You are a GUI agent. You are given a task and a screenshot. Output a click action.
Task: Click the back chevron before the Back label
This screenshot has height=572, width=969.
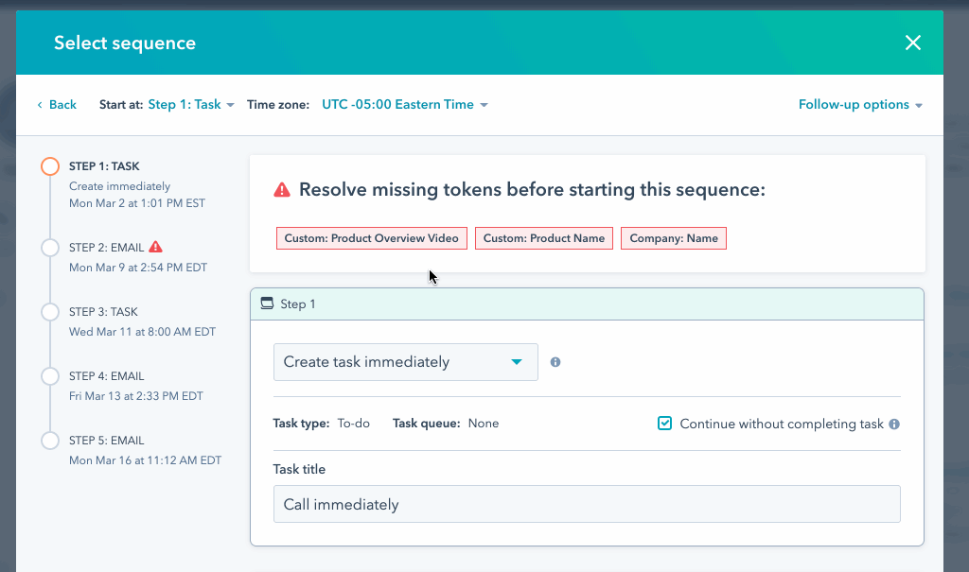39,105
